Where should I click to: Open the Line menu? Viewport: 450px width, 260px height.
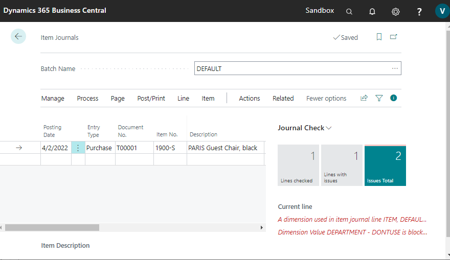[183, 98]
